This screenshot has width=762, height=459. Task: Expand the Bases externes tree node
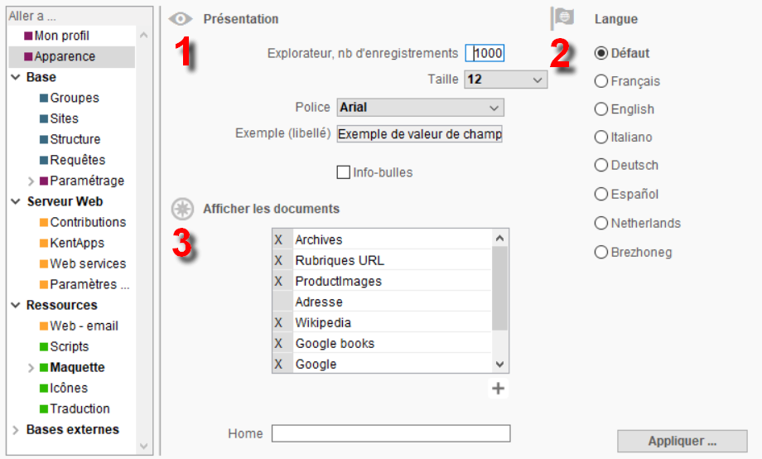(16, 430)
